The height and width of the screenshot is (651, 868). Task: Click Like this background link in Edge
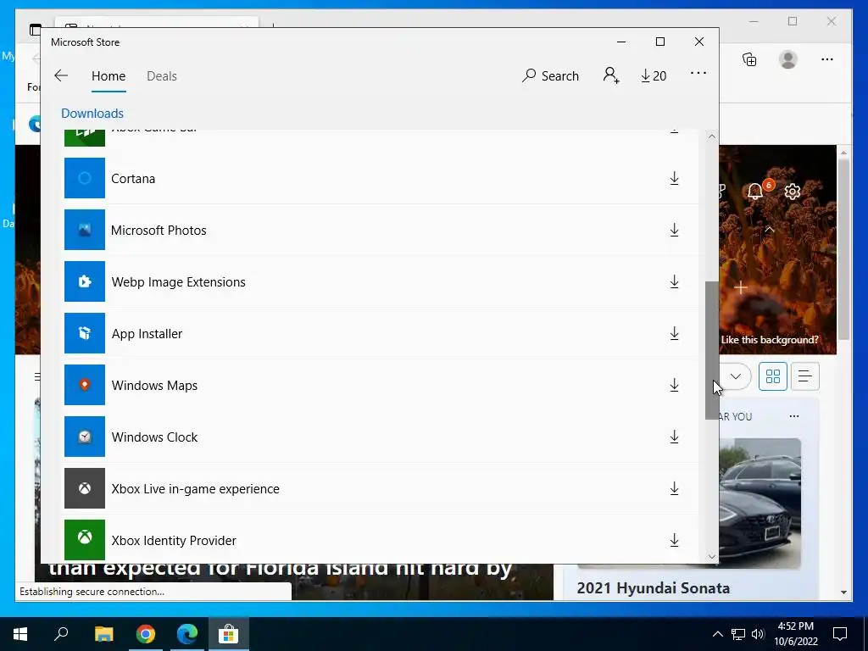(770, 340)
